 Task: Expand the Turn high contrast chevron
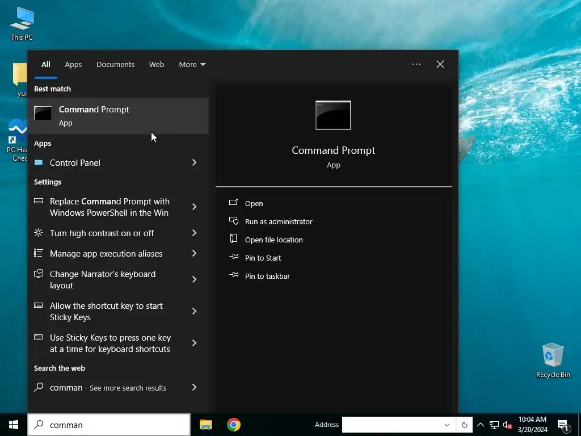pos(194,233)
